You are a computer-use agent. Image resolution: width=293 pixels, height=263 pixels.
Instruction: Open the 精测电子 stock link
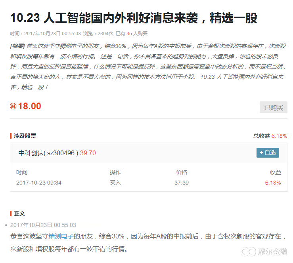tap(61, 236)
